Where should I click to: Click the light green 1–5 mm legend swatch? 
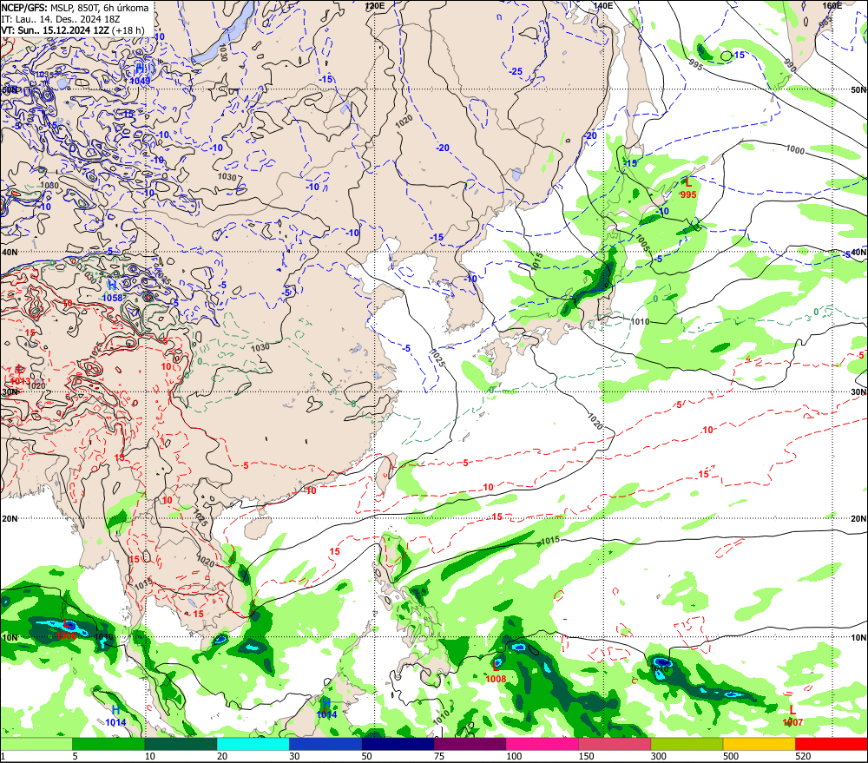36,744
